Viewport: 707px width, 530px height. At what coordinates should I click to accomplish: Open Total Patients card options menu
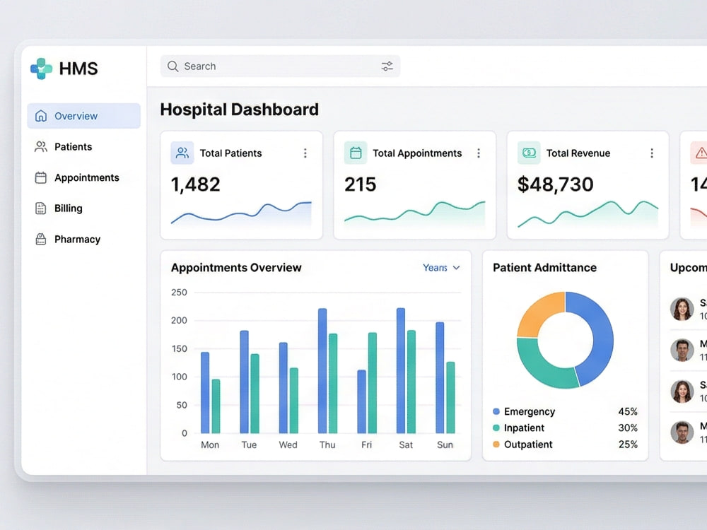[305, 153]
